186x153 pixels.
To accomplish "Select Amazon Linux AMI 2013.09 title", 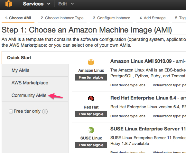I will (141, 61).
